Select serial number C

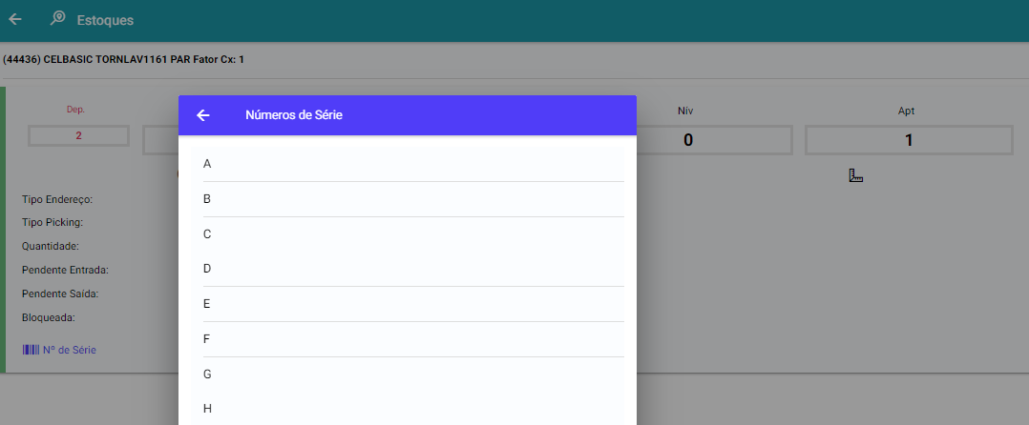[413, 233]
